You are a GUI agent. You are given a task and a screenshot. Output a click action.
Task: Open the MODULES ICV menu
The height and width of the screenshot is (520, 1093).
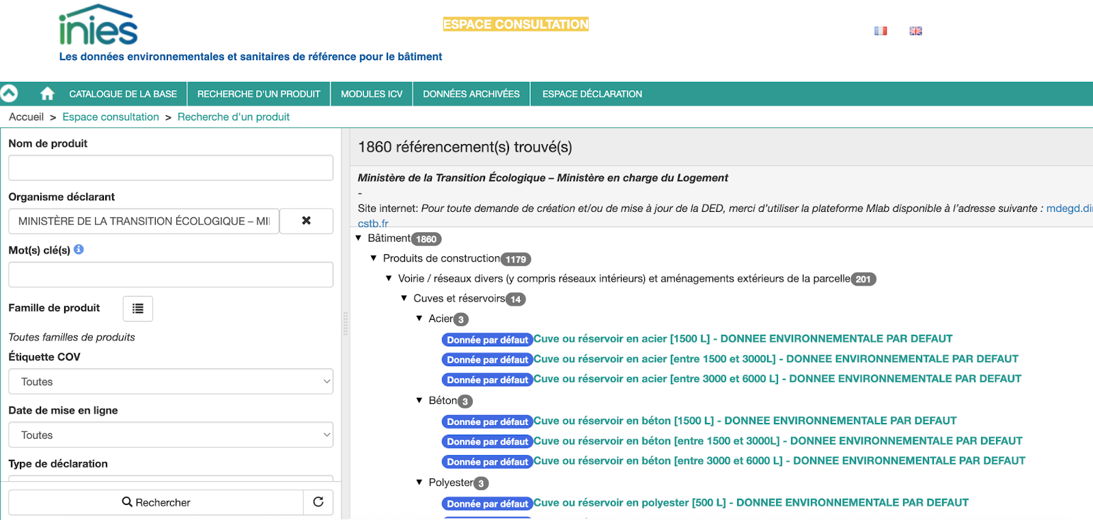pyautogui.click(x=372, y=94)
